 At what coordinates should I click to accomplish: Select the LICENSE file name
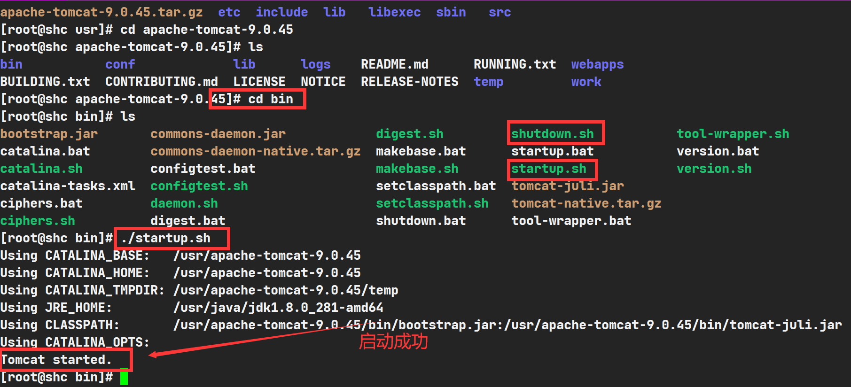[259, 82]
